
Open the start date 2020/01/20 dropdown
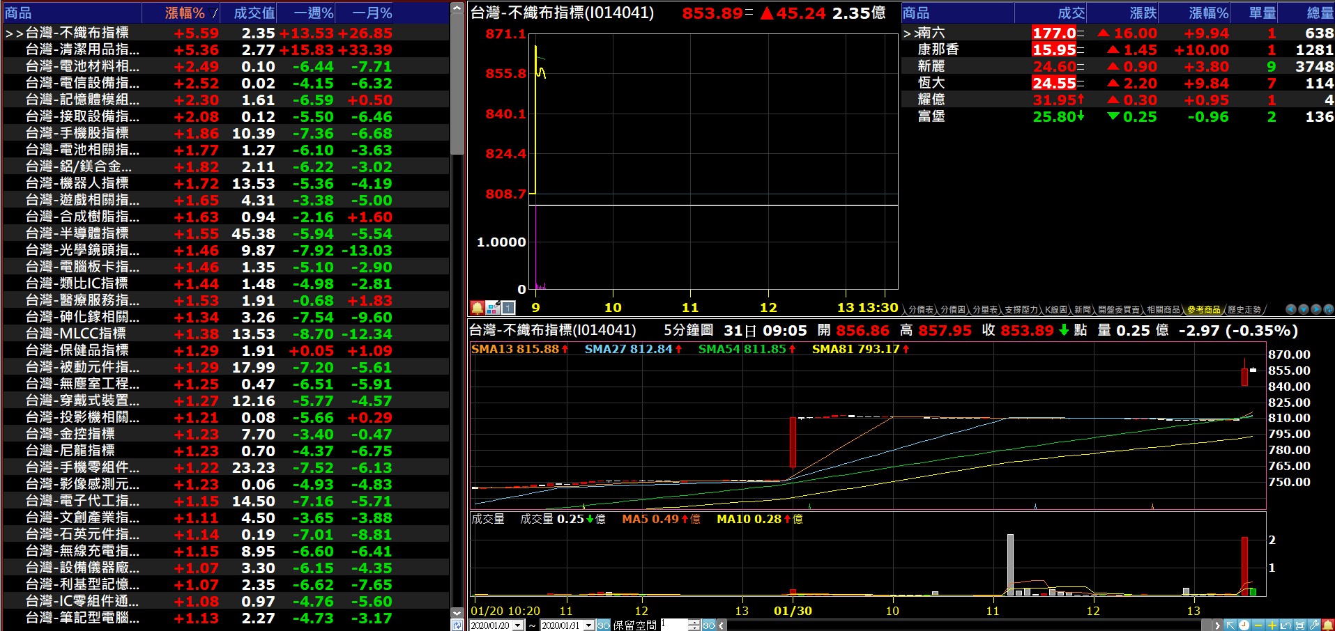(x=518, y=625)
